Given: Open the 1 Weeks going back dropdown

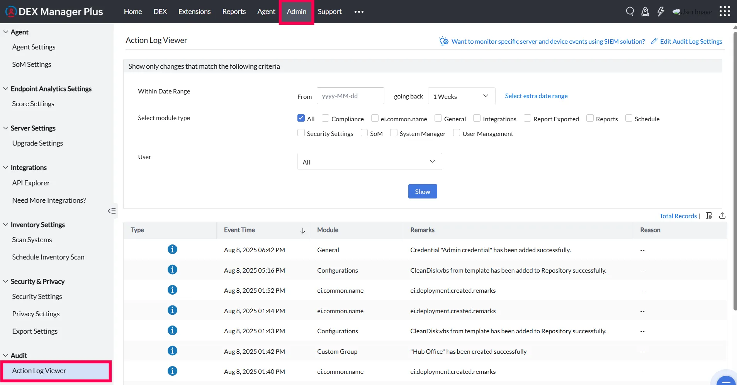Looking at the screenshot, I should tap(461, 96).
